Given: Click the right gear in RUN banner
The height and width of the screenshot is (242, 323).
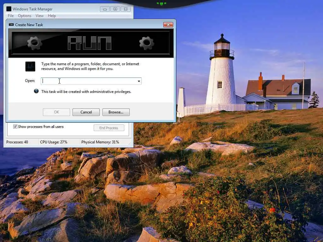Looking at the screenshot, I should (146, 43).
